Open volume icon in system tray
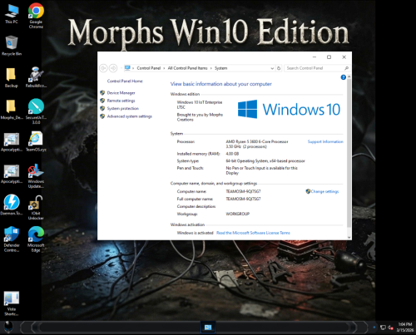The image size is (416, 335). click(390, 328)
